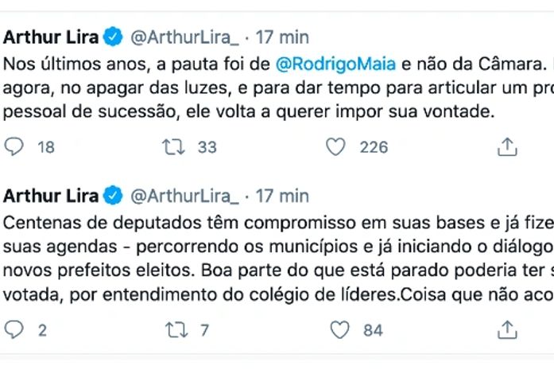
Task: Click @ArthurLira_ handle on the @RodrigoMaia tweet
Action: pos(184,37)
